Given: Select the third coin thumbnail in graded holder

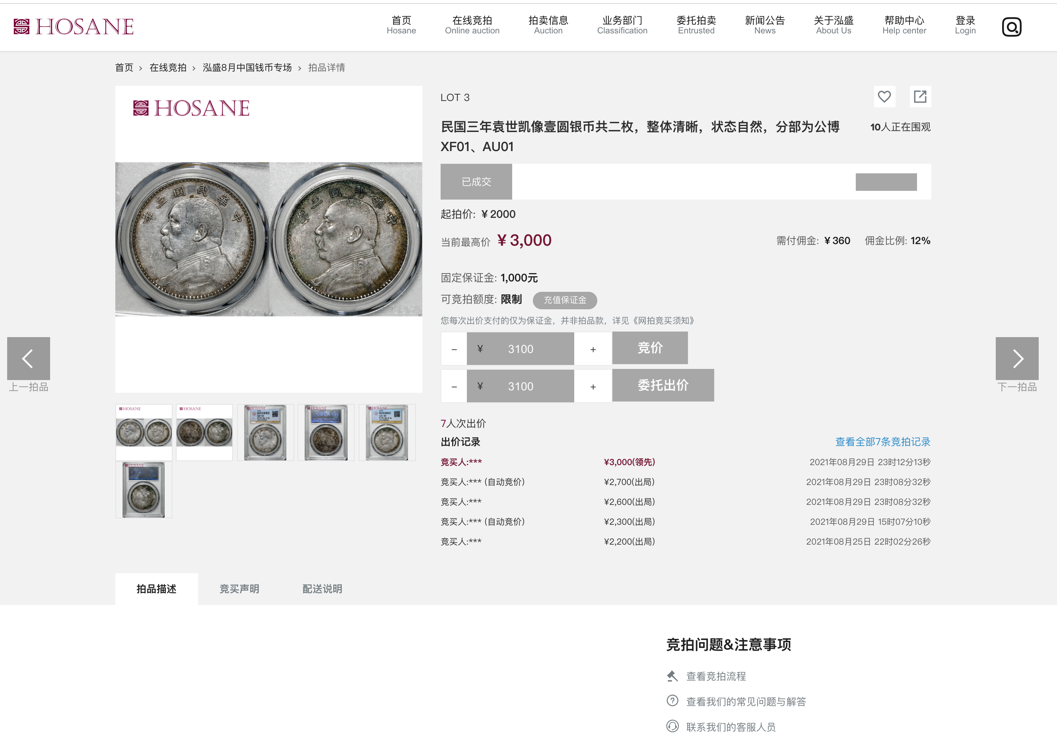Looking at the screenshot, I should tap(265, 433).
